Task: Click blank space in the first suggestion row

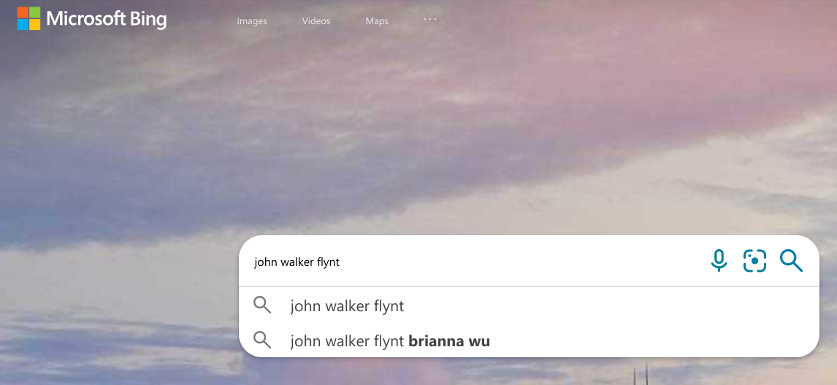Action: point(608,306)
